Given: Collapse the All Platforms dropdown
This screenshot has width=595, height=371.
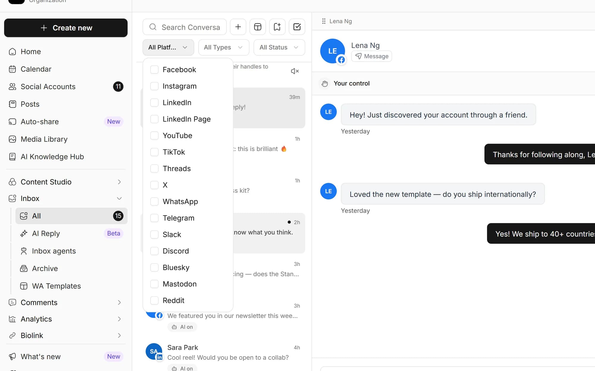Looking at the screenshot, I should pos(168,47).
